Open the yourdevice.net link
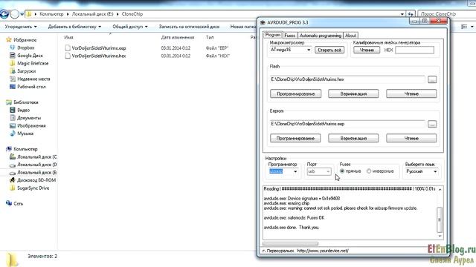 click(323, 251)
